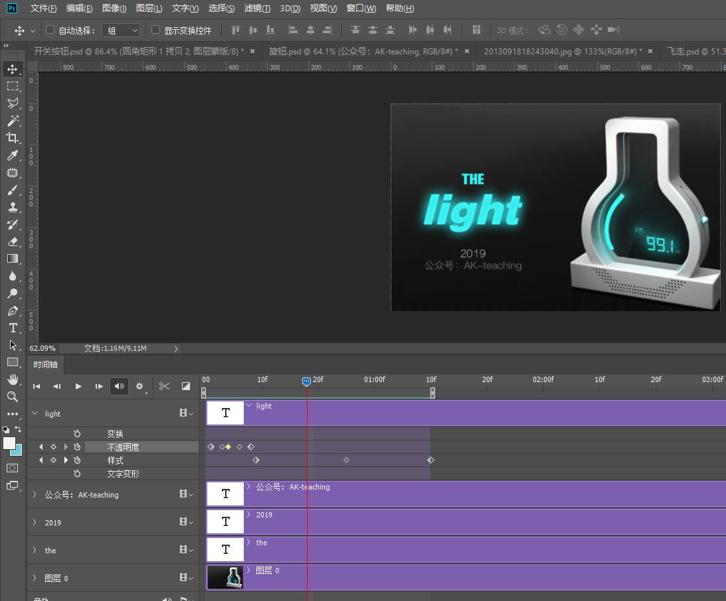The image size is (726, 601).
Task: Select the Zoom tool
Action: (x=13, y=397)
